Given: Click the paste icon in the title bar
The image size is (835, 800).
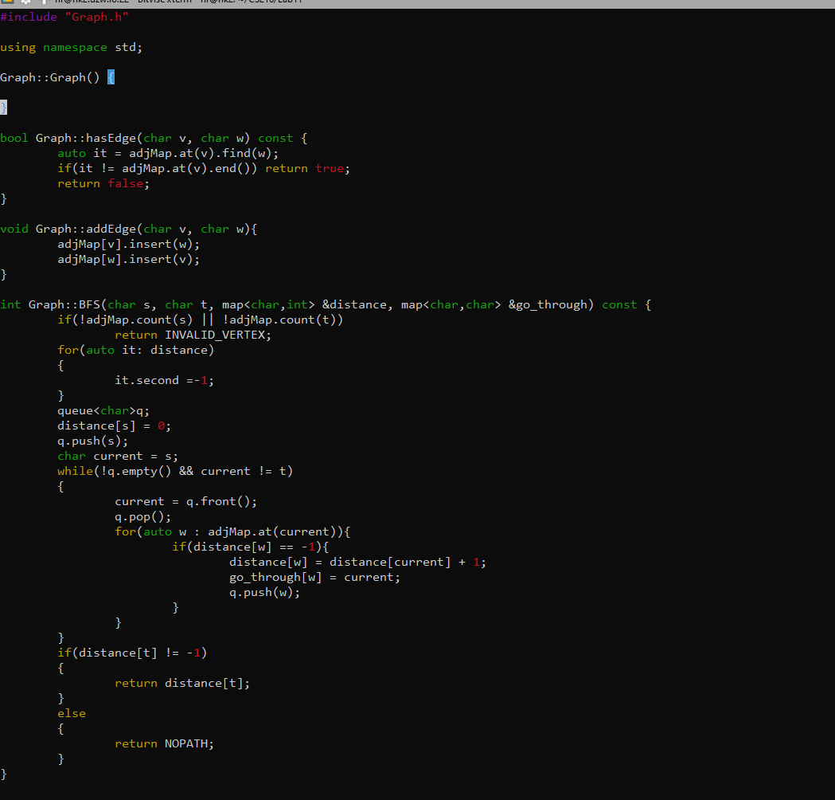Looking at the screenshot, I should (x=43, y=3).
